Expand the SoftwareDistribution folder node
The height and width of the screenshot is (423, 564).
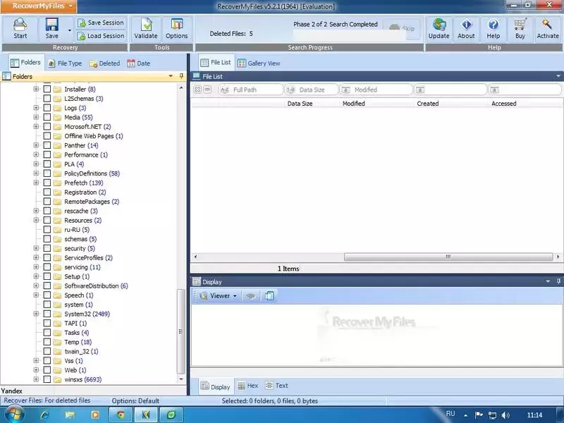tap(36, 286)
